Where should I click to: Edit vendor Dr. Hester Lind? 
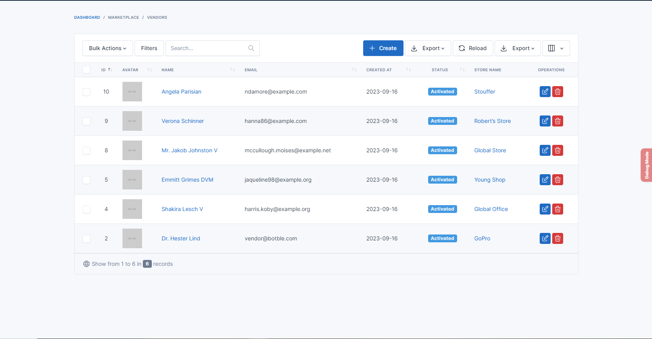click(x=545, y=238)
